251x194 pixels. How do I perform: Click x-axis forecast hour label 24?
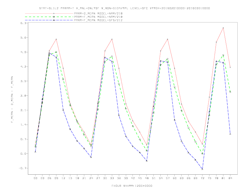91,178
